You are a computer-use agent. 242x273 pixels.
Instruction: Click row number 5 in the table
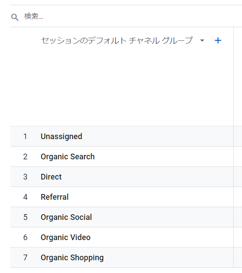click(x=25, y=217)
